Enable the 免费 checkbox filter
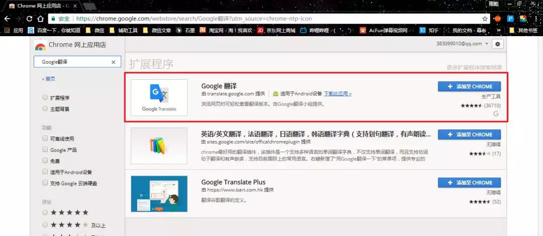 (45, 161)
